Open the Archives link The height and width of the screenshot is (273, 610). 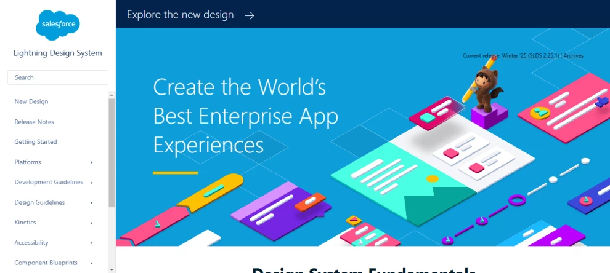[574, 55]
